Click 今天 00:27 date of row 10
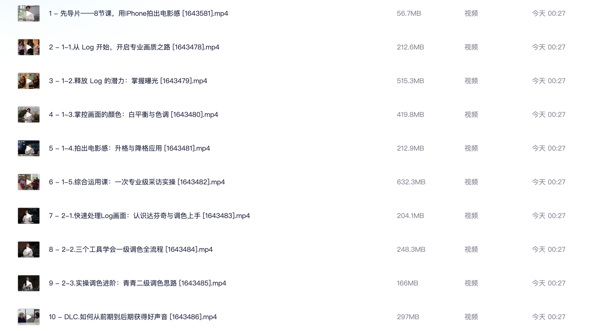The image size is (612, 331). click(x=549, y=317)
